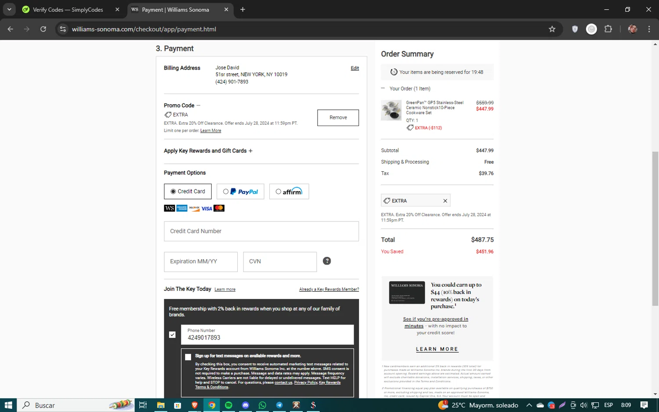The width and height of the screenshot is (659, 412).
Task: Open Google Chrome taskbar icon
Action: tap(212, 405)
